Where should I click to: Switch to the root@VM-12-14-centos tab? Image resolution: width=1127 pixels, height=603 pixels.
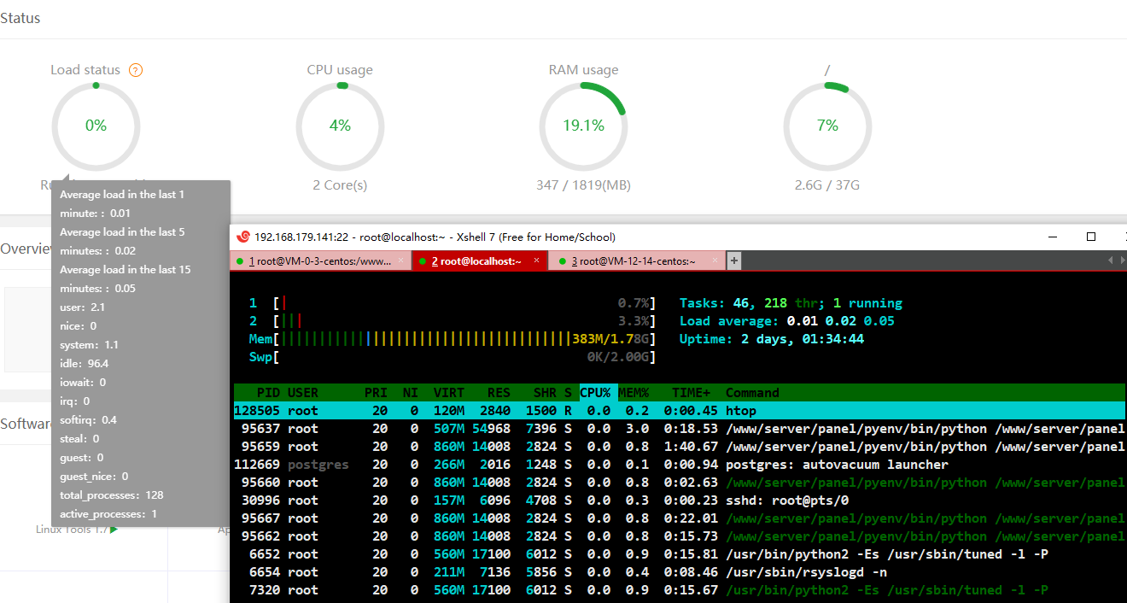tap(637, 261)
